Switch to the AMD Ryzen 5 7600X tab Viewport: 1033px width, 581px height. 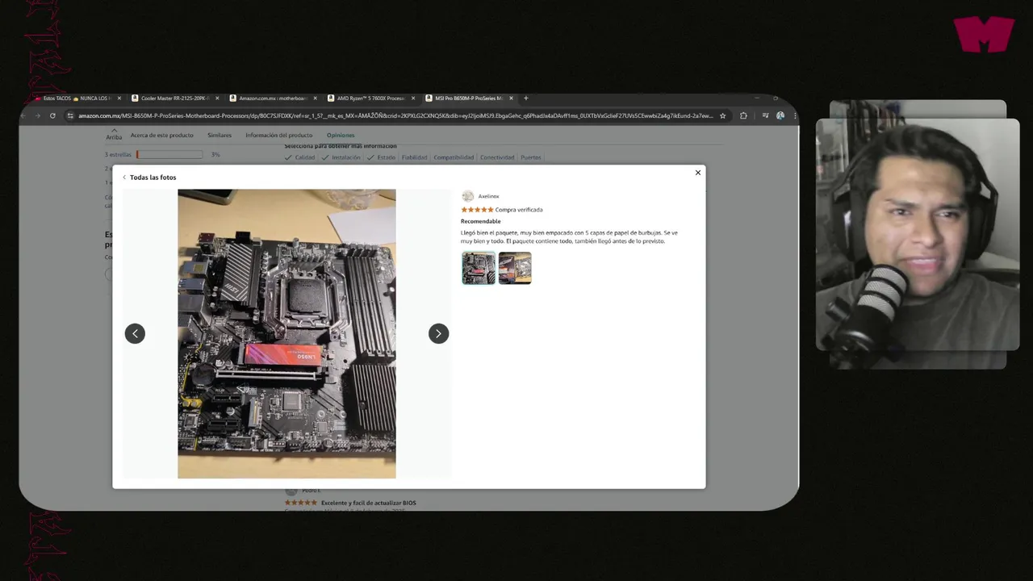[x=370, y=98]
